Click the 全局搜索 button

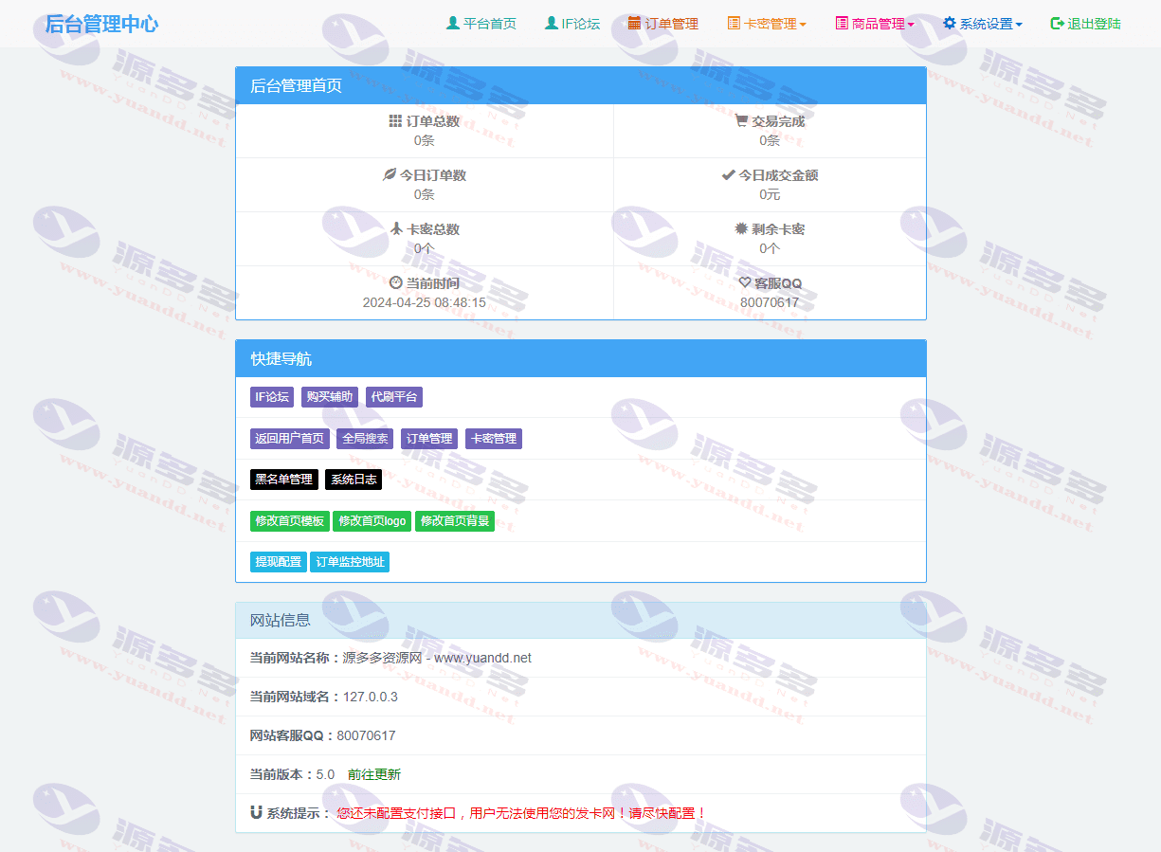click(365, 439)
